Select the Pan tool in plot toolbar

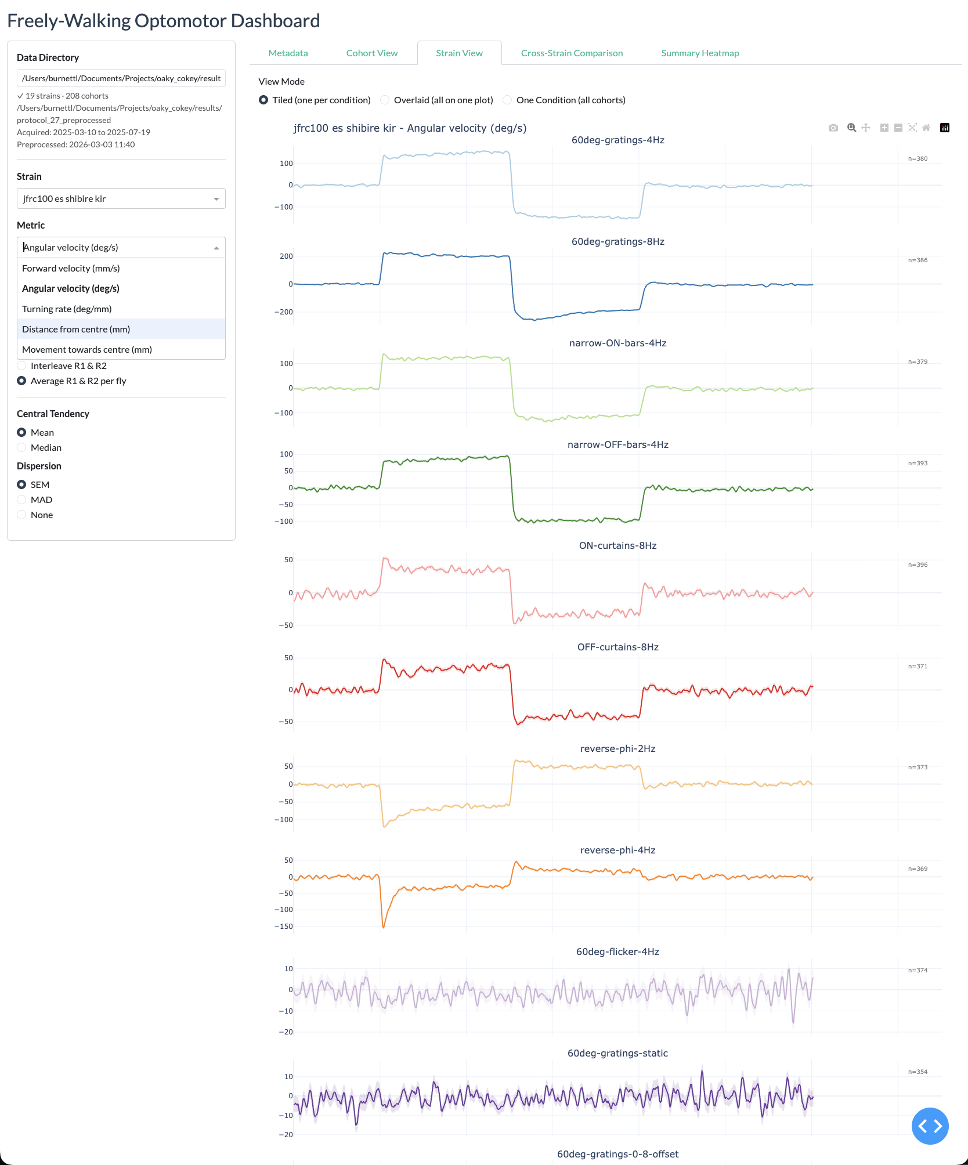pos(866,128)
